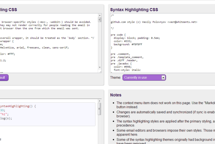Click the 'browser-specific styles' comment line

[x=45, y=22]
